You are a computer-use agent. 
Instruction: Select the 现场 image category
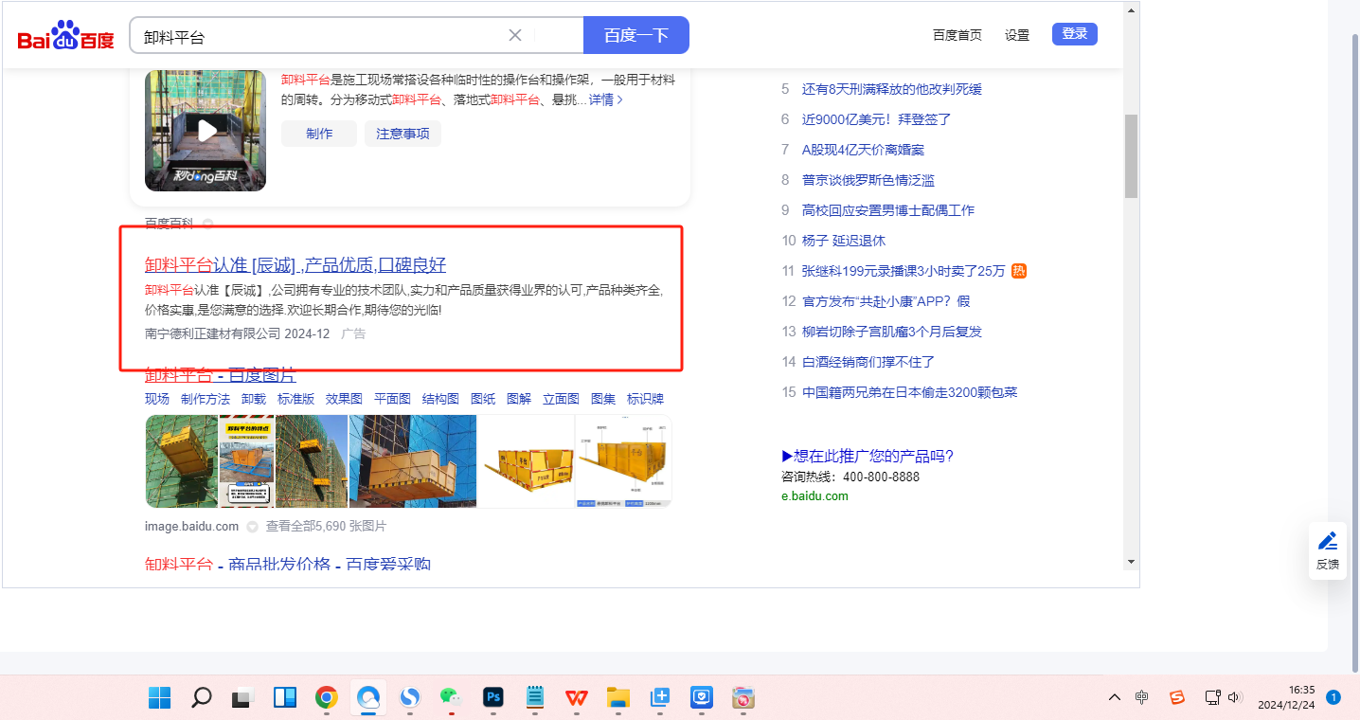point(157,399)
